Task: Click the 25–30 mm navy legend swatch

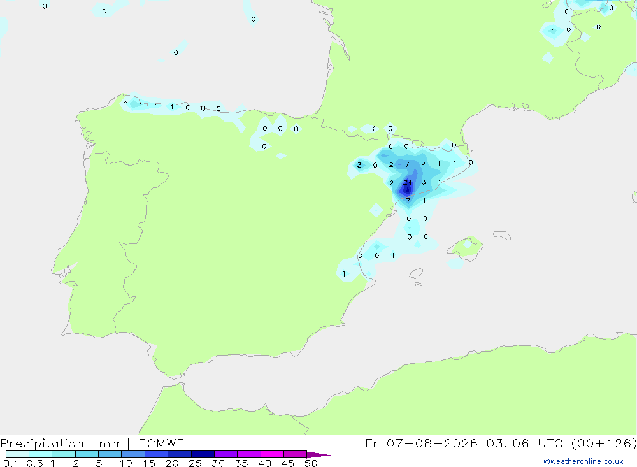Action: (x=203, y=454)
